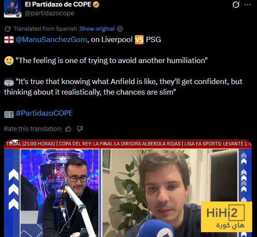Click the orange VS emoji
Screen dimensions: 257x237
pyautogui.click(x=139, y=40)
